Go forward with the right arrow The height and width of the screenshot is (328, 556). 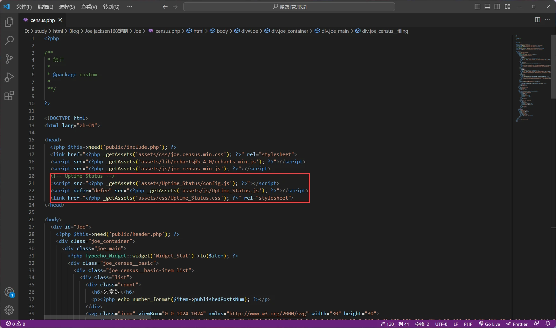175,7
